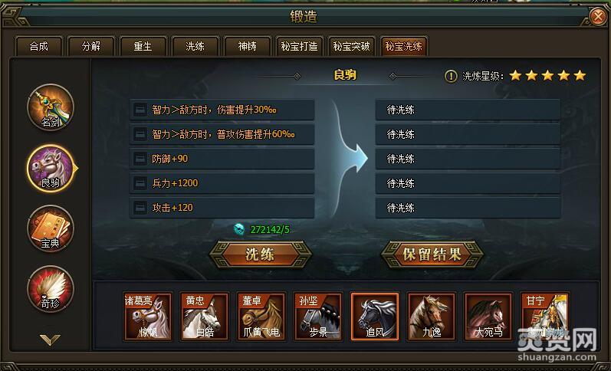The width and height of the screenshot is (611, 371).
Task: Toggle lock on 攻击+120 attribute
Action: pos(140,207)
